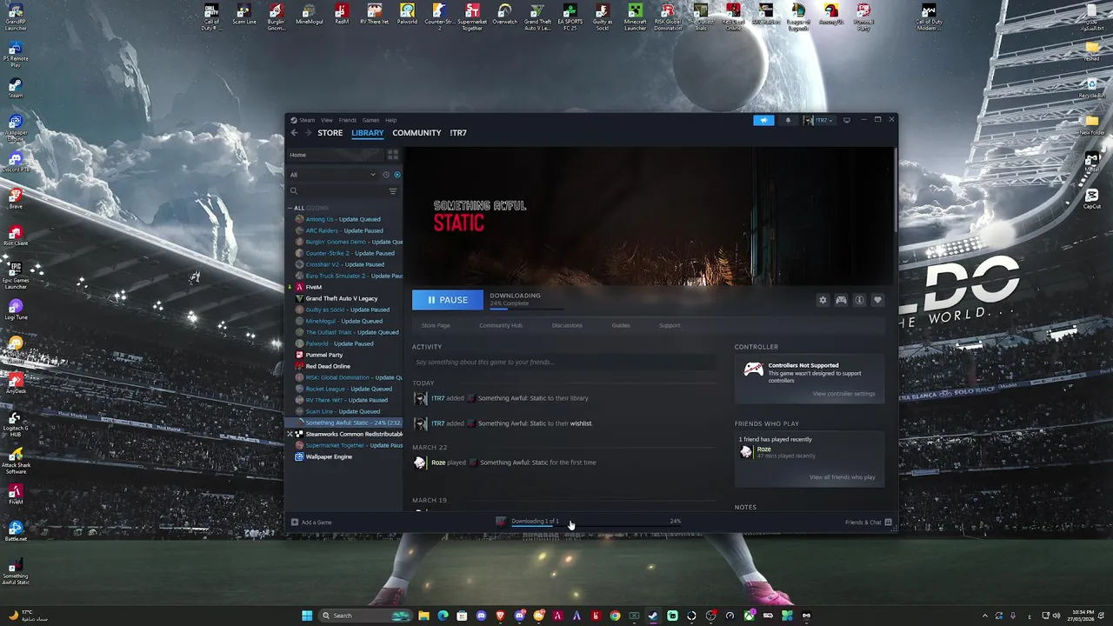Open the Steam menu

(307, 120)
